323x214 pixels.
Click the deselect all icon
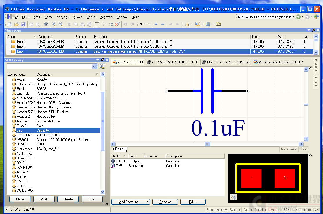[111, 24]
